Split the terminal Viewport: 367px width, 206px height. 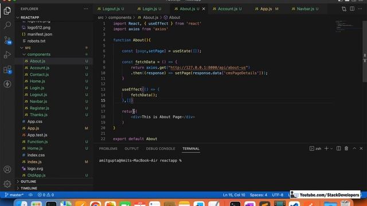[338, 149]
